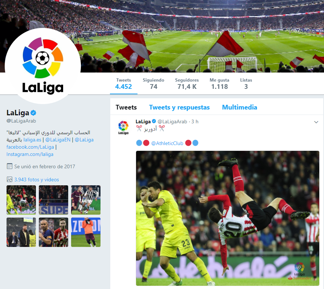Screen dimensions: 324x289
Task: Click the tweet author's small LaLiga avatar
Action: click(123, 128)
